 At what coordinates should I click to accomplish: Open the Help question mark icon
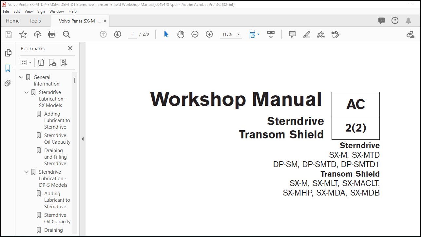(395, 21)
